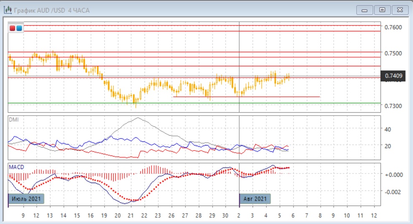Screen dimensions: 413x224
Task: Click the +0.000 label on MACD scale
Action: click(x=393, y=174)
